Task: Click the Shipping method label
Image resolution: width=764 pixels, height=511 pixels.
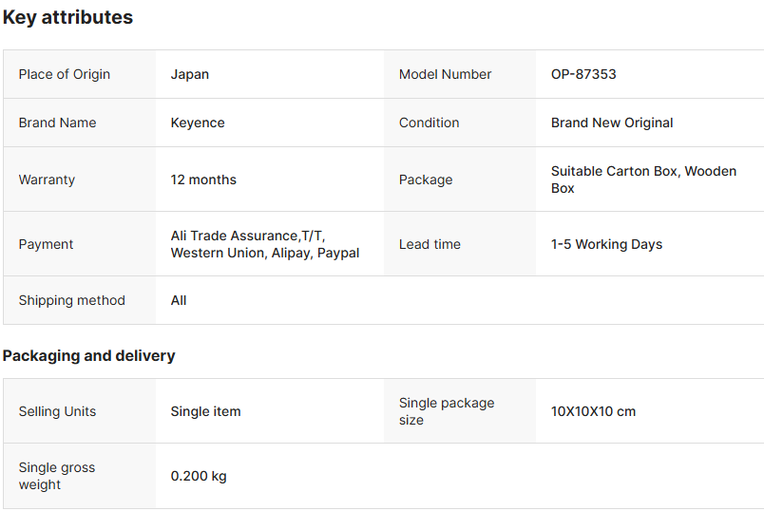Action: (72, 300)
